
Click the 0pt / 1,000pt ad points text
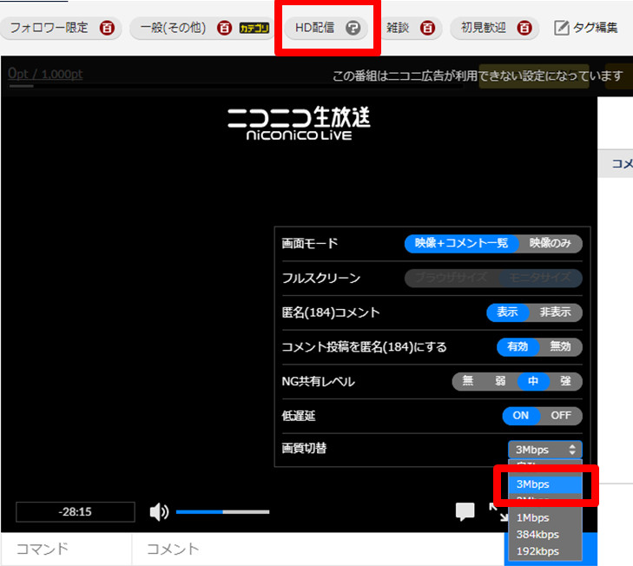point(45,74)
